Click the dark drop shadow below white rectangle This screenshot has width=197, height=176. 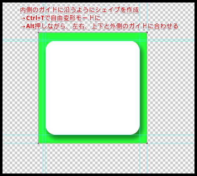pyautogui.click(x=94, y=137)
